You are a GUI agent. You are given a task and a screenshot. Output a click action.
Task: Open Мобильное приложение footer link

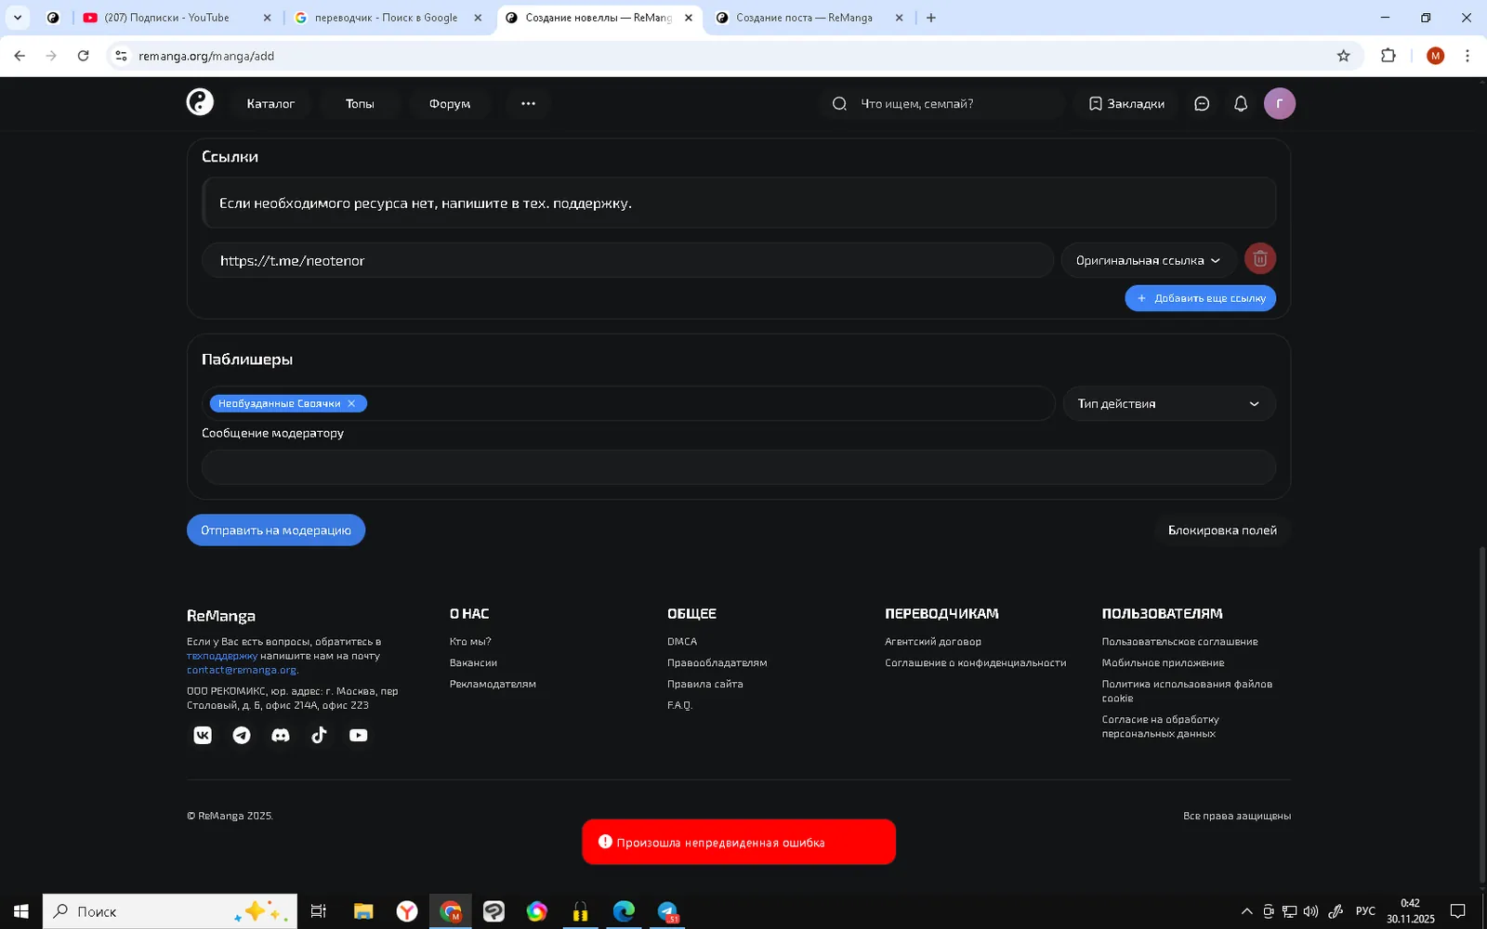coord(1163,663)
